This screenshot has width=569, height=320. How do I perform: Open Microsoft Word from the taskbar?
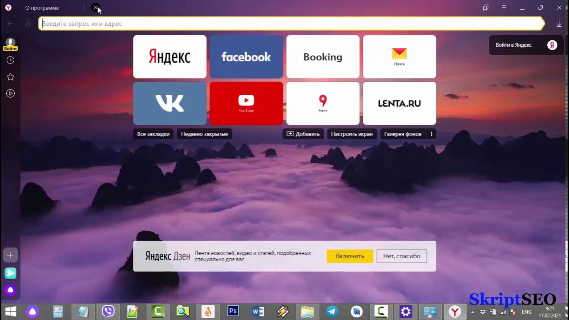tap(258, 312)
